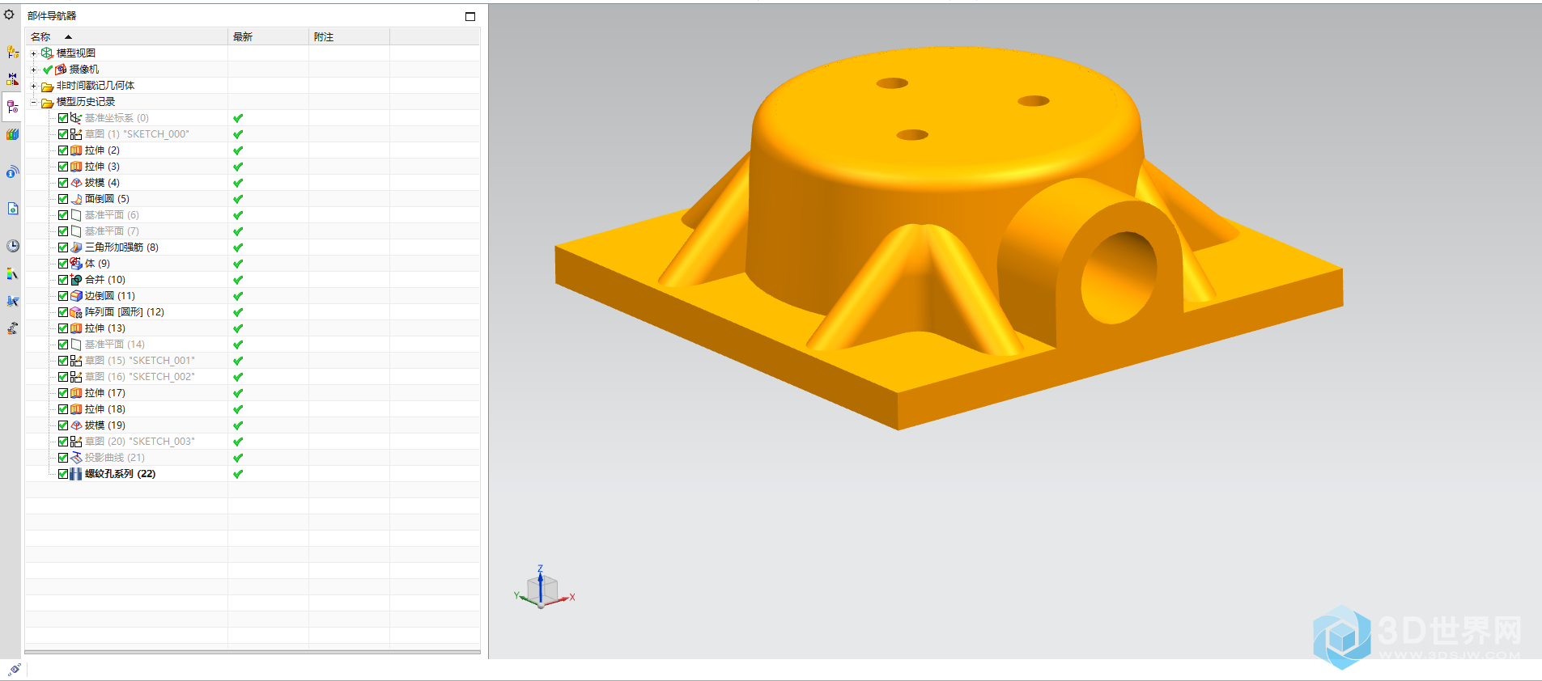Screen dimensions: 1542x681
Task: Click the 模型视图 cube icon
Action: tap(47, 53)
